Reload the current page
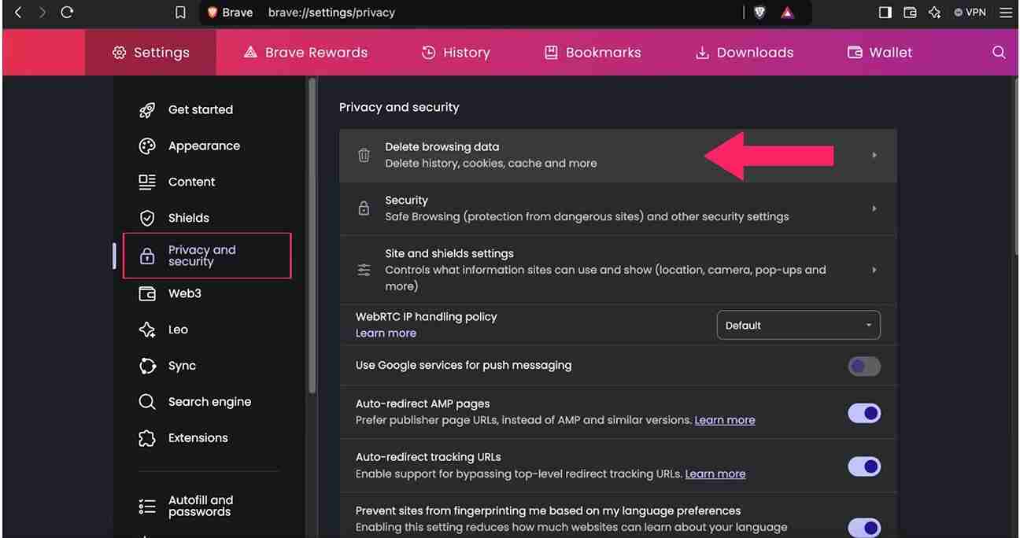 tap(67, 12)
